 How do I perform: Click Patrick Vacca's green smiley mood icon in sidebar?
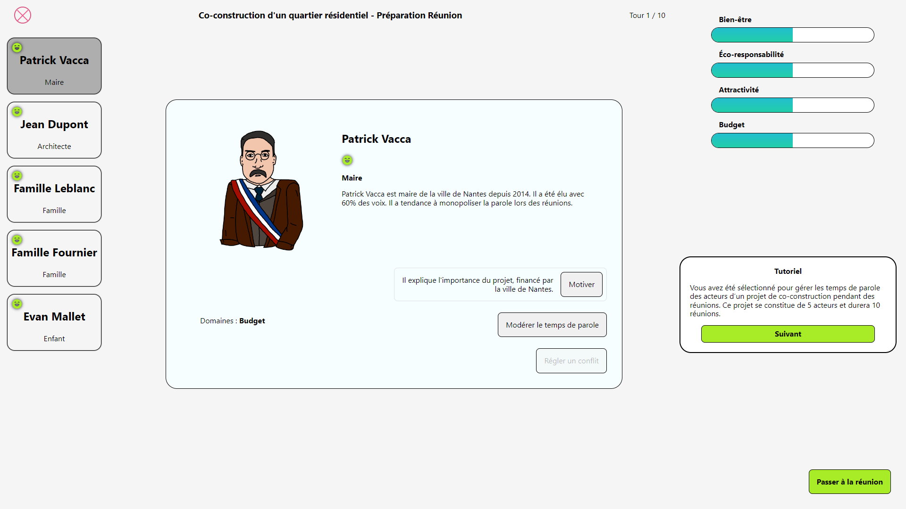click(x=17, y=48)
